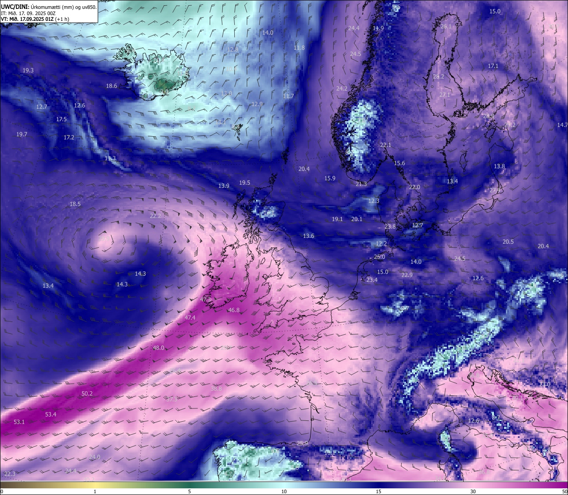Click the '5' tick on the color scale
568x495 pixels.
(x=189, y=491)
